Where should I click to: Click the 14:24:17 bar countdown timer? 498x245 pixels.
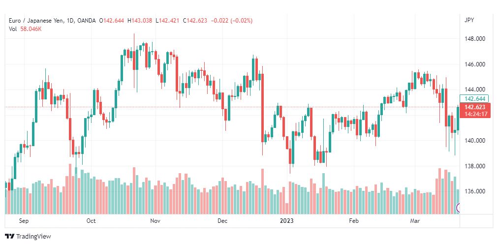click(x=475, y=114)
